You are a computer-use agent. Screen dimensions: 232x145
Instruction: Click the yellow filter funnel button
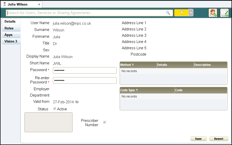(x=182, y=13)
